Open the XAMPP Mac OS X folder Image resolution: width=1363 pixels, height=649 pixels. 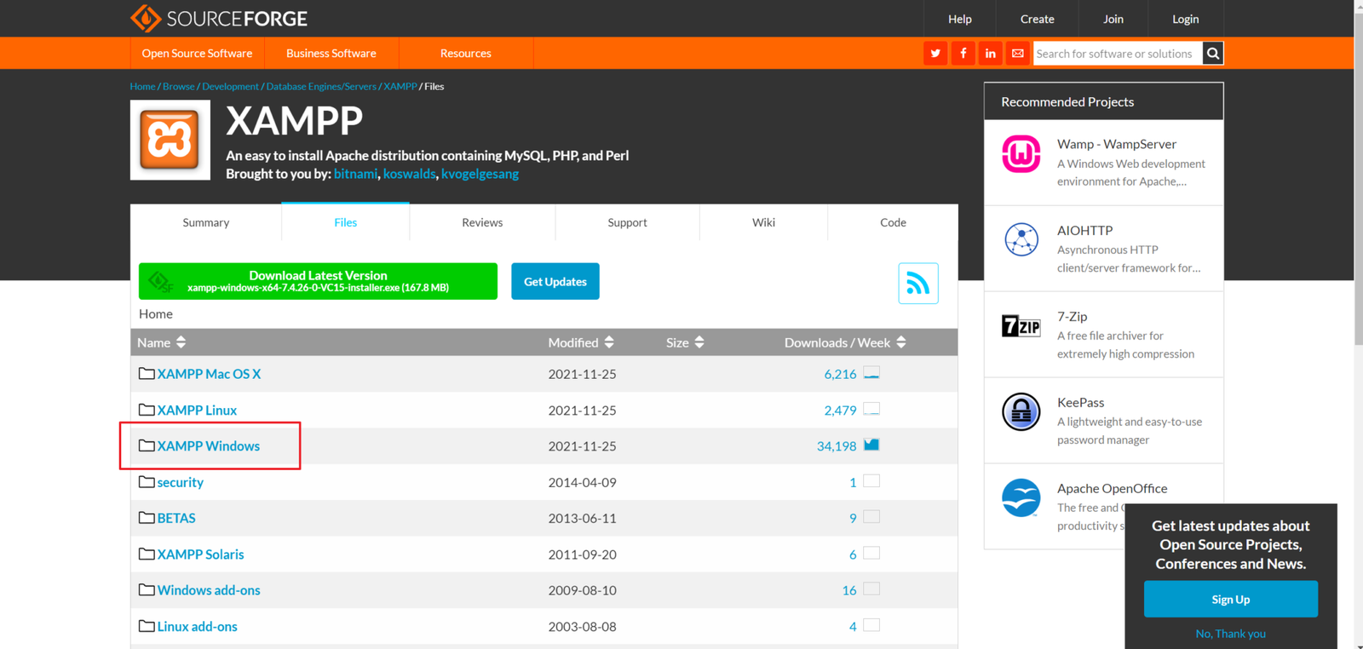[209, 374]
